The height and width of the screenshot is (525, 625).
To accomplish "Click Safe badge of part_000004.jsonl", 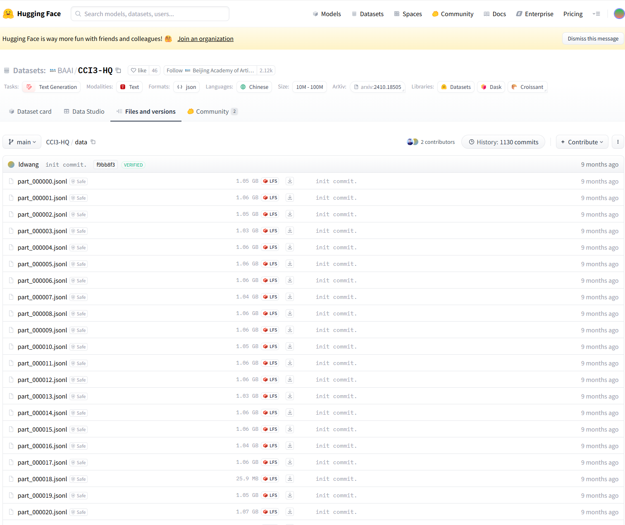I will click(x=79, y=248).
